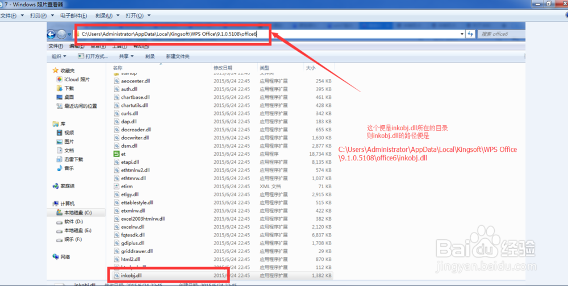Click the 家庭组 icon in sidebar
The image size is (568, 286).
tap(56, 186)
